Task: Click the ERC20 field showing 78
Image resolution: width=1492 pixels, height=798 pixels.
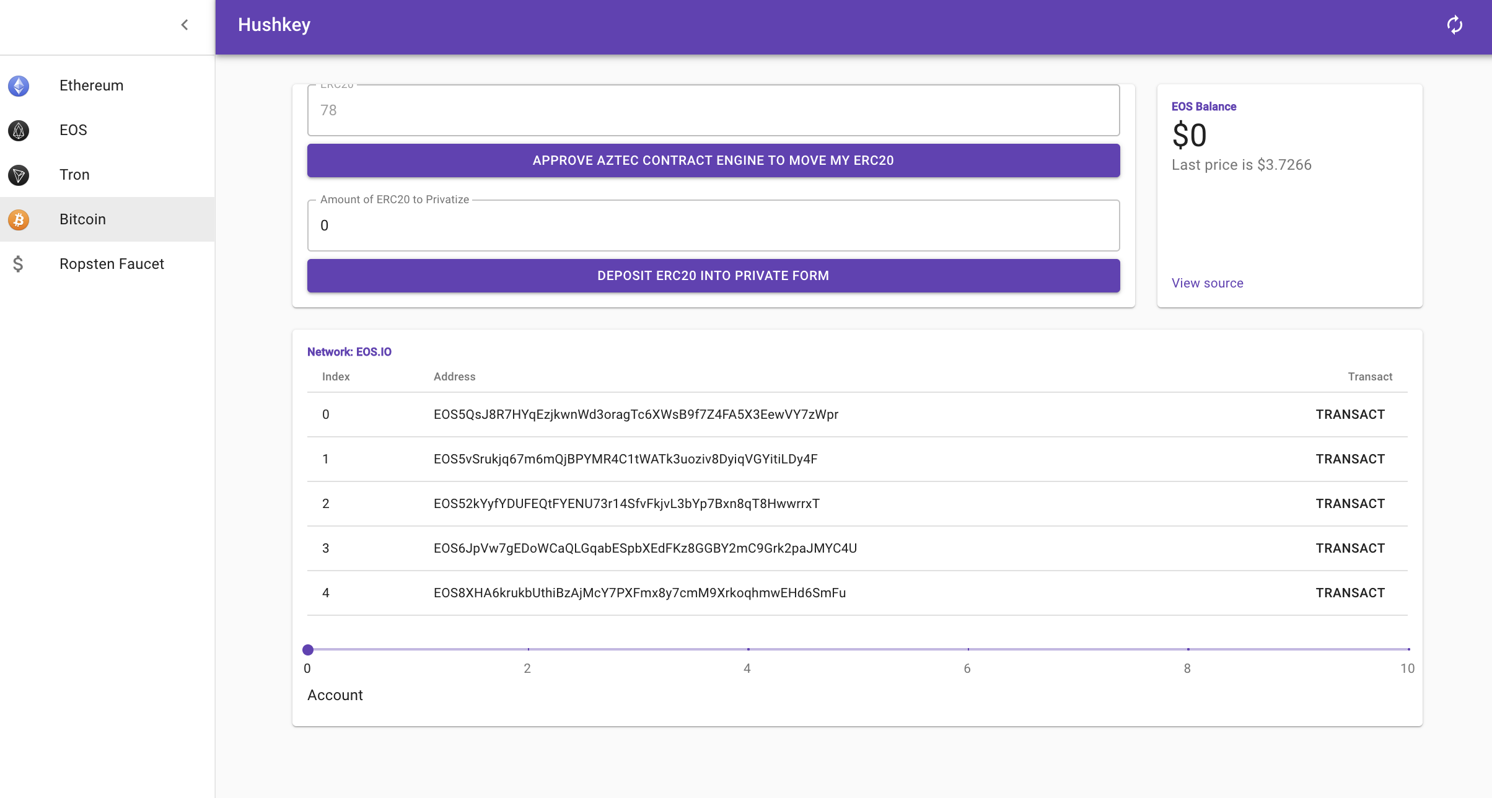Action: tap(713, 110)
